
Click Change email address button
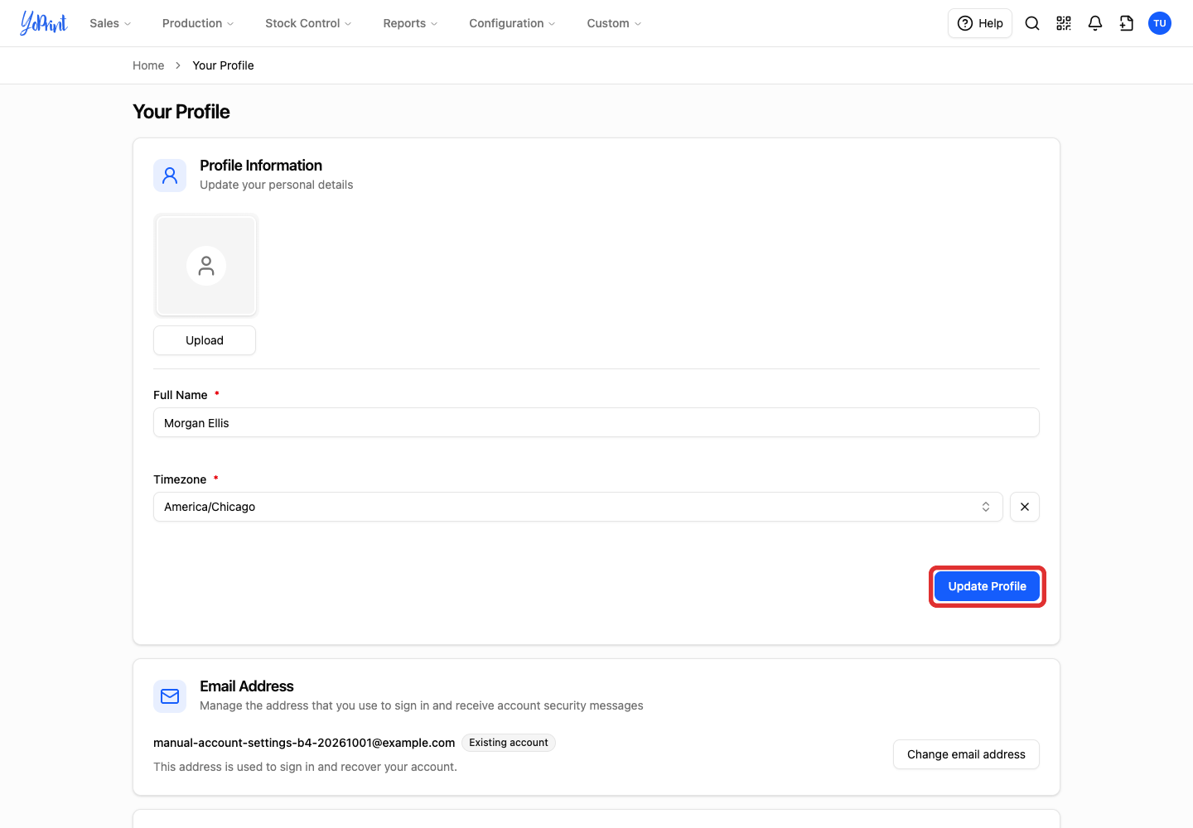point(966,754)
